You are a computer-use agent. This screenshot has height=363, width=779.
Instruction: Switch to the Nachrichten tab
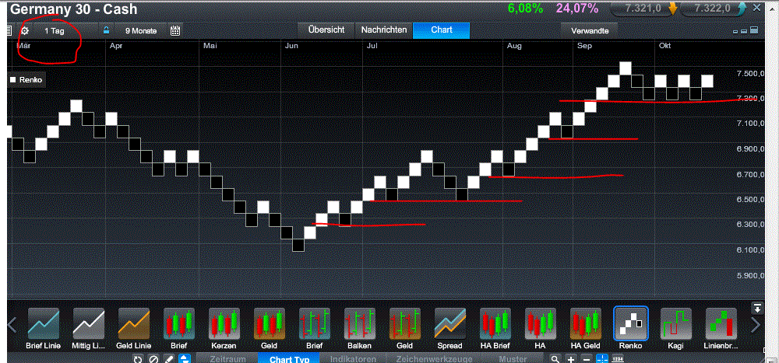(384, 30)
